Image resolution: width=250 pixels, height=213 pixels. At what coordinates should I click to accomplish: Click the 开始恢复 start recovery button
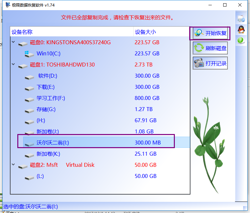[x=210, y=33]
